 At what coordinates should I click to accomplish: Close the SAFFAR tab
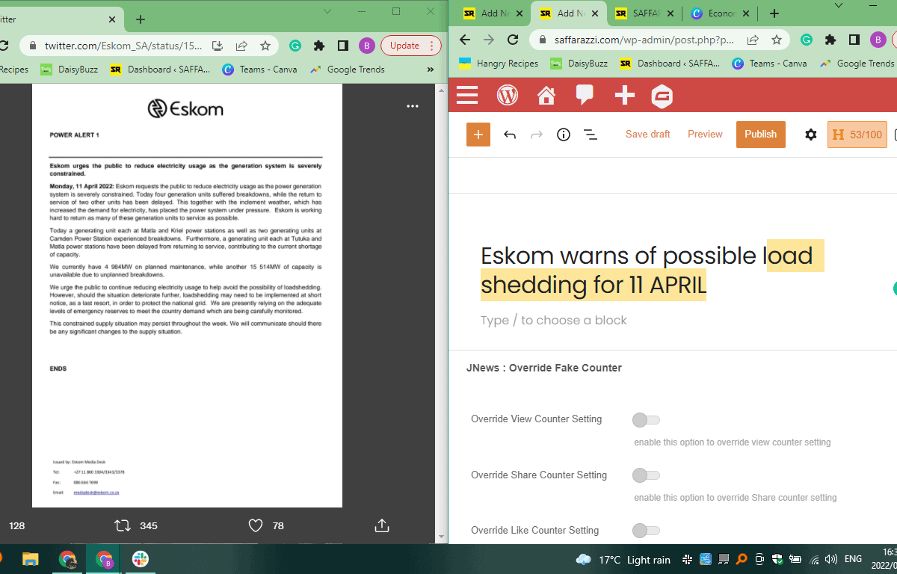670,13
